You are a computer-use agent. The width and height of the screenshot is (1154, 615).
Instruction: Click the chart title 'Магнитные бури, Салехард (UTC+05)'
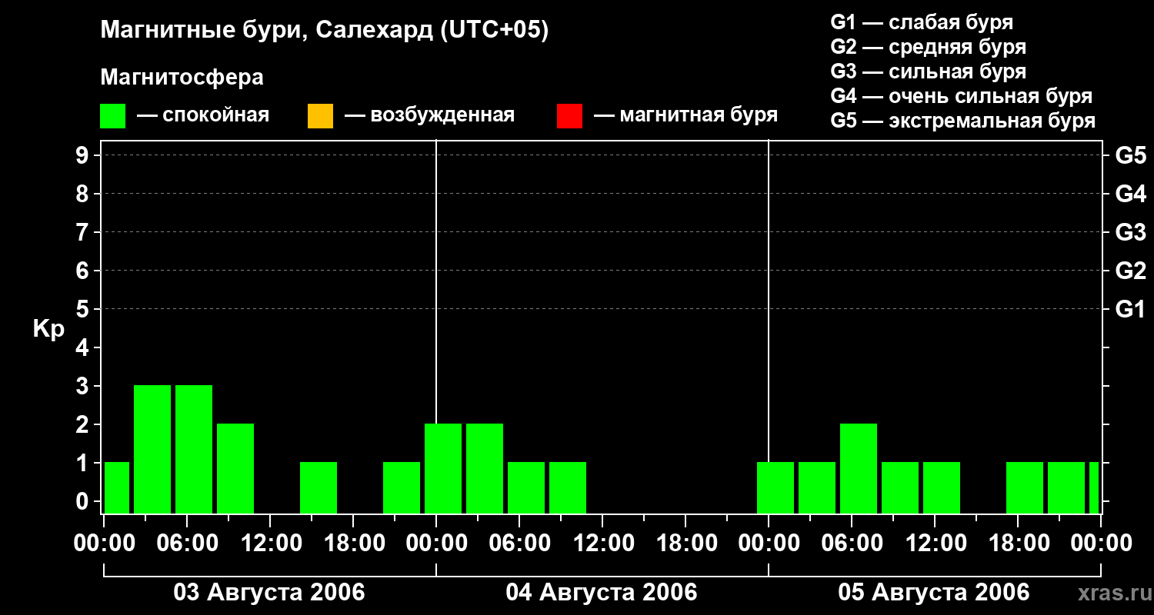tap(325, 31)
